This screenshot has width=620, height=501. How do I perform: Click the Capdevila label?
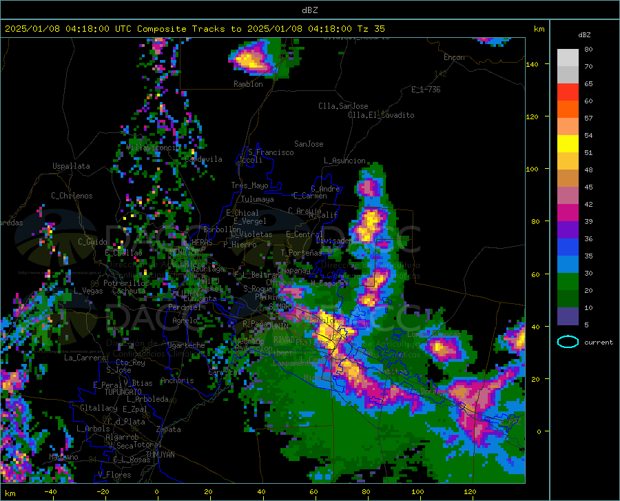[203, 159]
